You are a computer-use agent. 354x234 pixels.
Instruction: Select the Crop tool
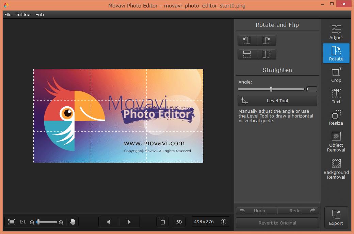point(336,75)
